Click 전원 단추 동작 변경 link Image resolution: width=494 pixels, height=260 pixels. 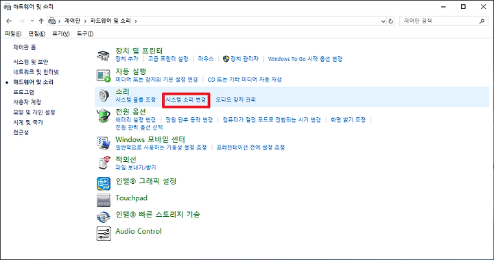pos(189,120)
